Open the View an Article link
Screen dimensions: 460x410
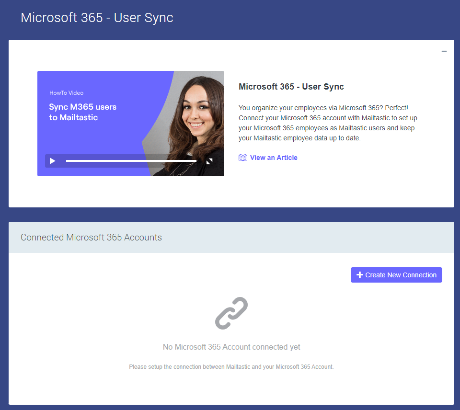274,158
